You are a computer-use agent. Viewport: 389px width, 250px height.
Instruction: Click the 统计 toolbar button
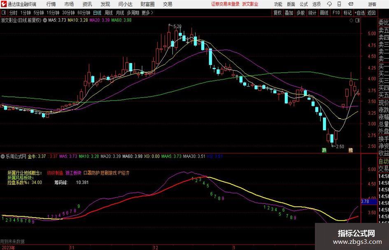pyautogui.click(x=312, y=13)
